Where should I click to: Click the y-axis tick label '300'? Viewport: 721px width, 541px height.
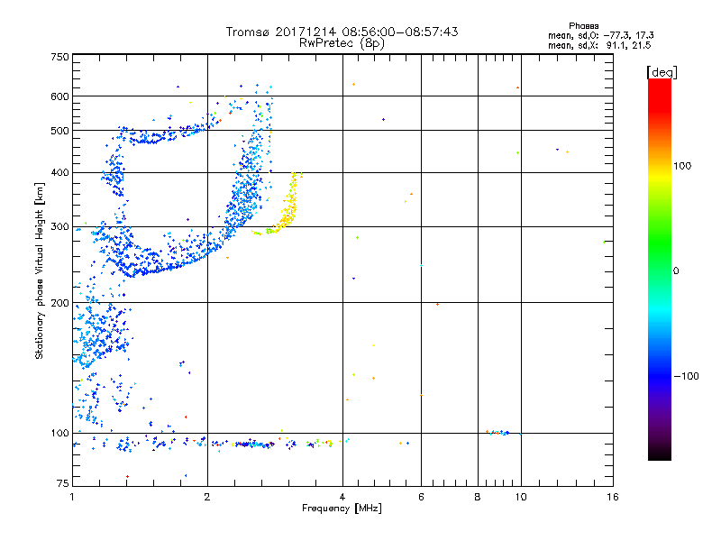(59, 226)
